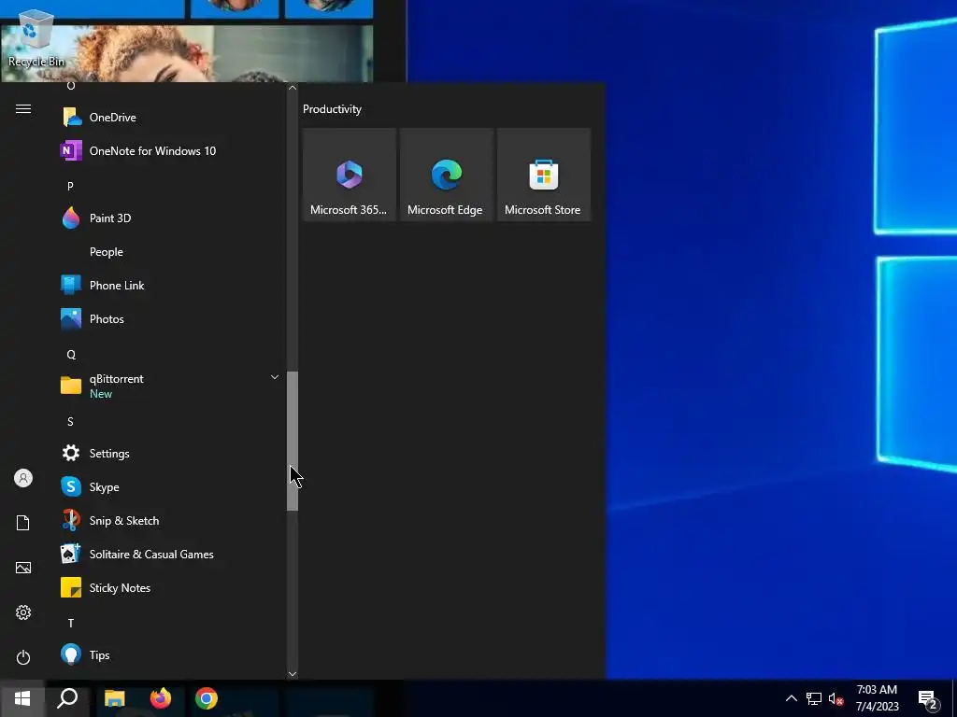
Task: Click the muted volume icon in tray
Action: (836, 698)
